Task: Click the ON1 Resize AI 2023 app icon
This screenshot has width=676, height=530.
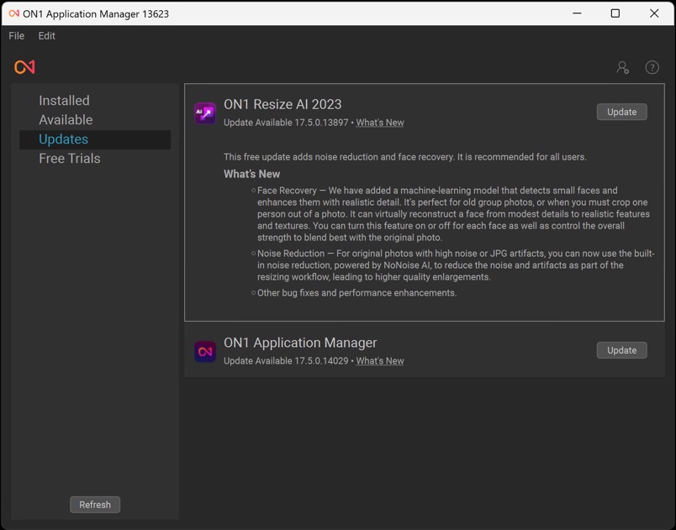Action: pyautogui.click(x=205, y=113)
